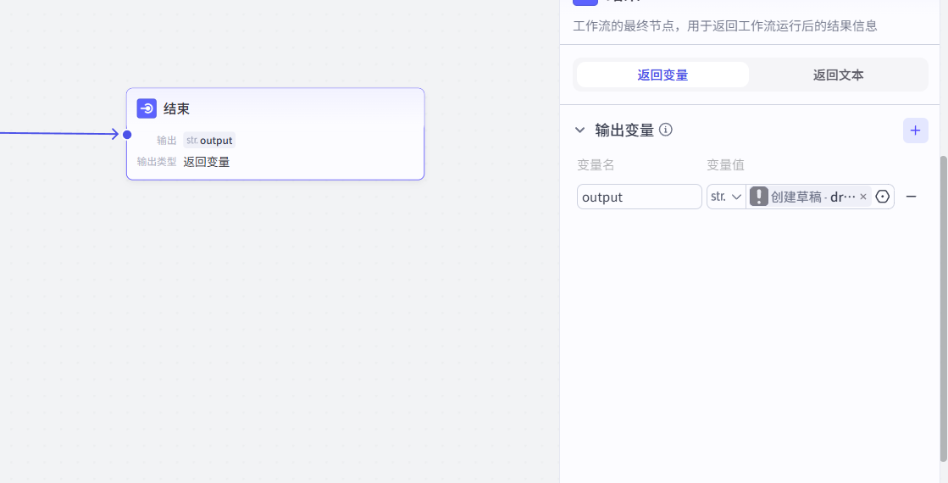The width and height of the screenshot is (948, 483).
Task: Switch to 返回文本 tab
Action: pyautogui.click(x=838, y=75)
